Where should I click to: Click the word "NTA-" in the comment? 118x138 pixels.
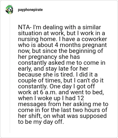click(25, 27)
